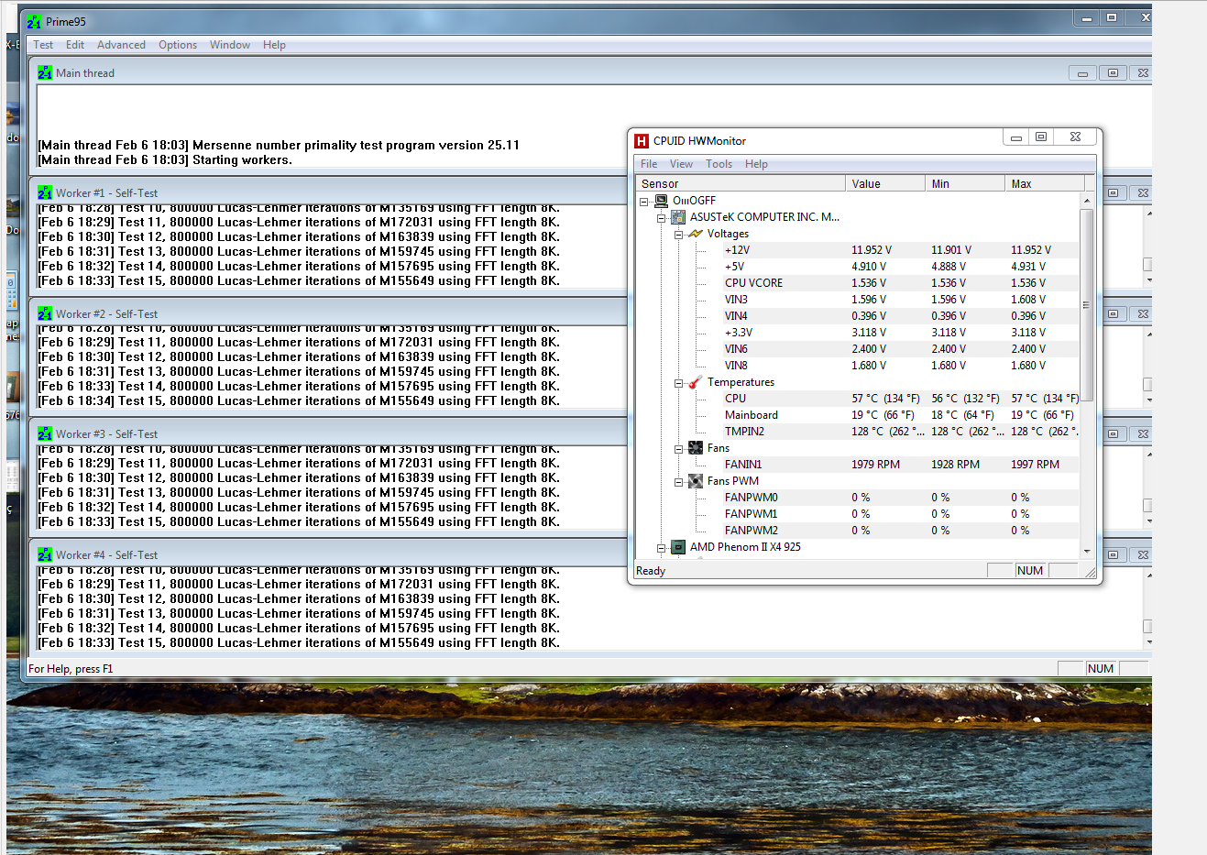Click the HWMonitor window resize grip
The height and width of the screenshot is (855, 1207).
(1090, 572)
